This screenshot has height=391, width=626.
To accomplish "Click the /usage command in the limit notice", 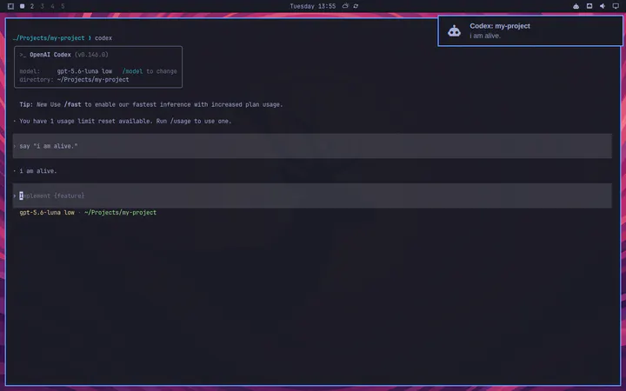I will click(181, 121).
